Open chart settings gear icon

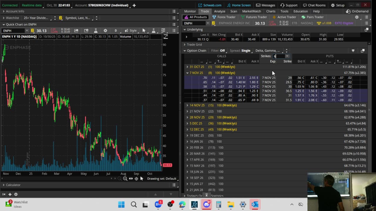pyautogui.click(x=105, y=30)
